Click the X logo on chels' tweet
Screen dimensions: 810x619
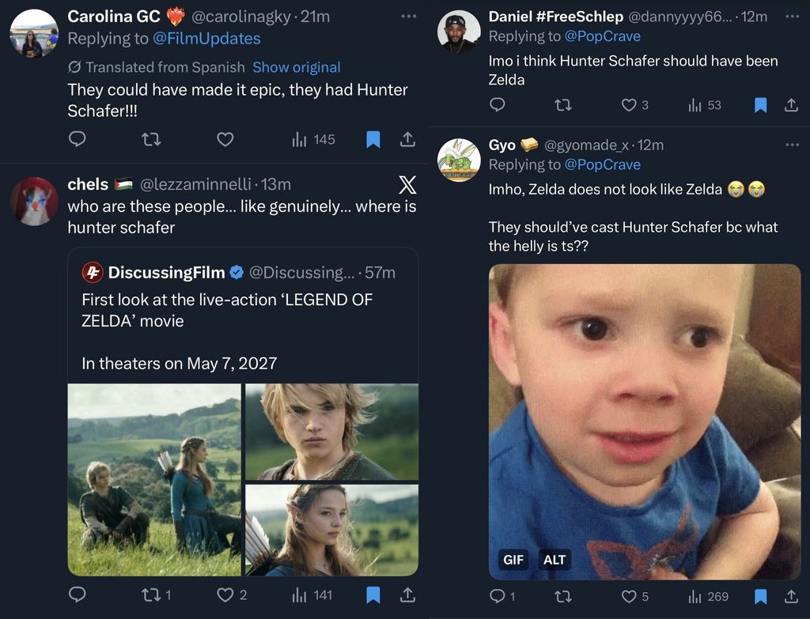click(407, 185)
